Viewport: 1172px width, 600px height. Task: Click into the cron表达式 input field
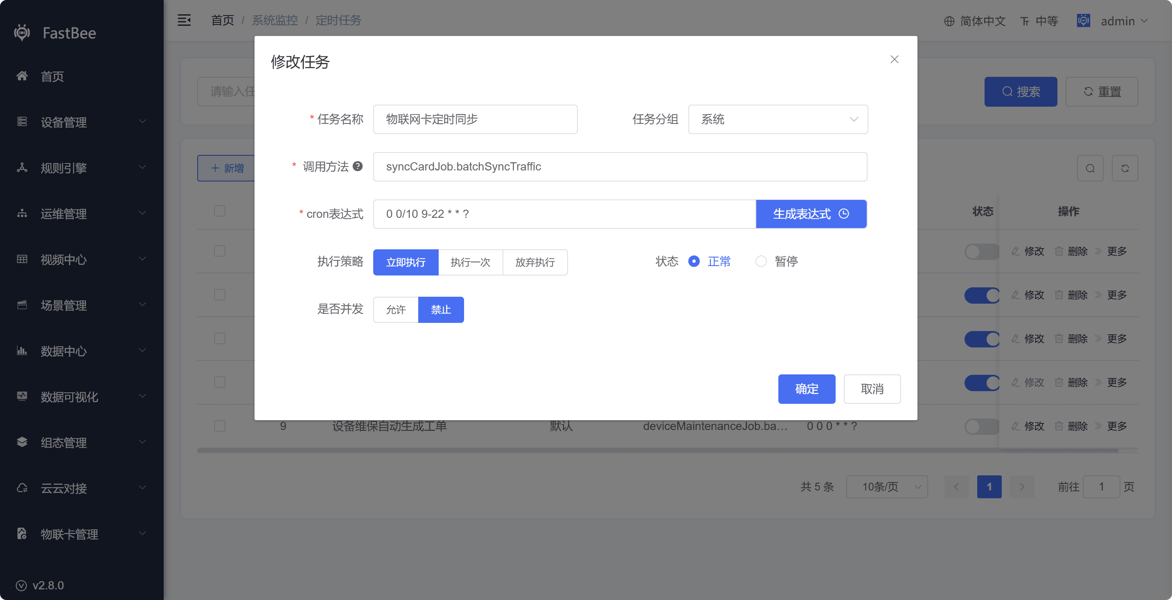tap(564, 214)
